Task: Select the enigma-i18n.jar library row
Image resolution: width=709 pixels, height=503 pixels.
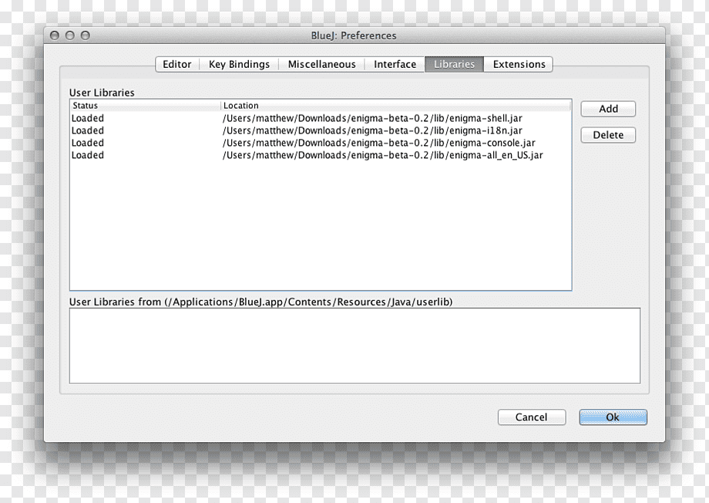Action: click(x=320, y=130)
